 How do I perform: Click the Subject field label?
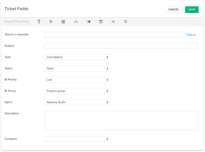click(9, 46)
